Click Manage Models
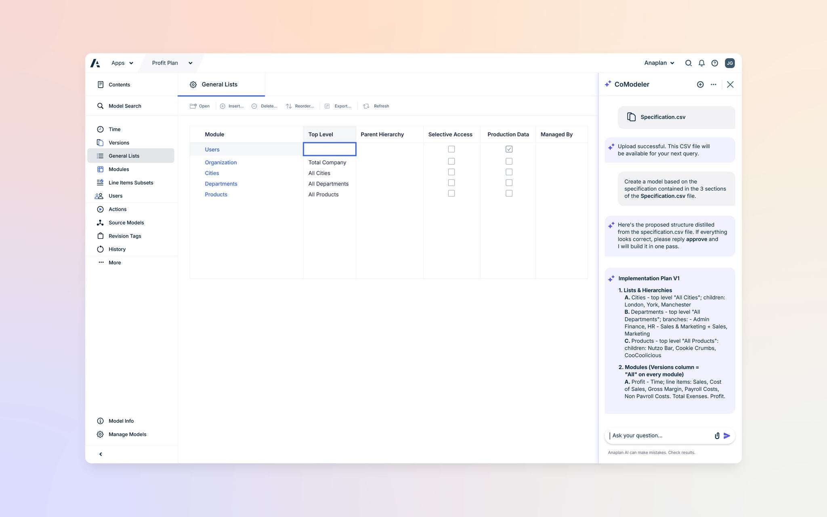 (127, 434)
